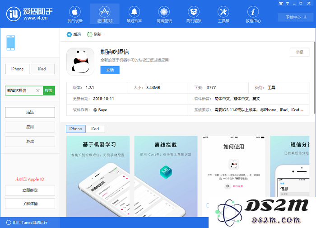Click download count 3777
This screenshot has height=228, width=316.
pos(211,88)
